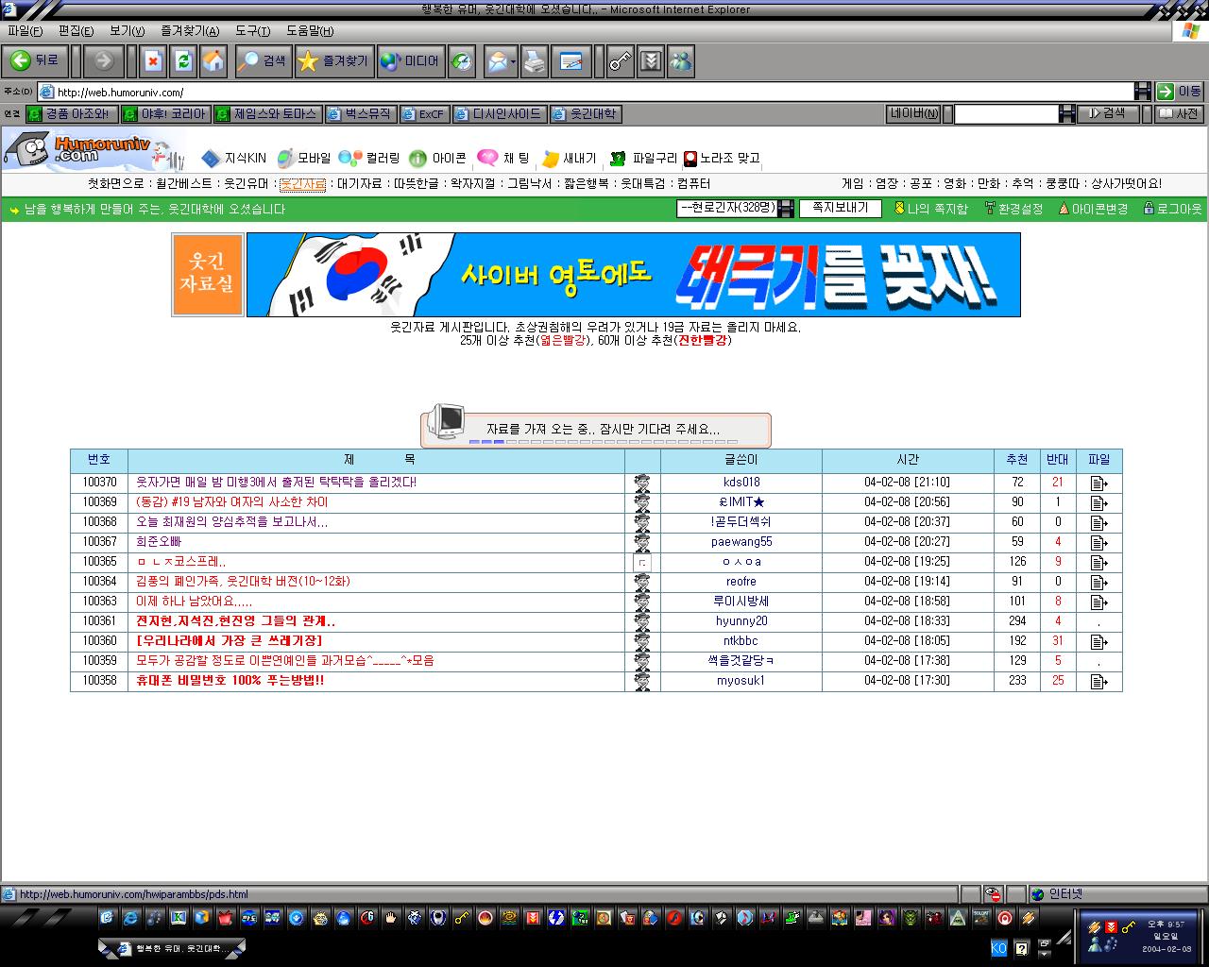
Task: Click the Stop button in IE toolbar
Action: coord(152,61)
